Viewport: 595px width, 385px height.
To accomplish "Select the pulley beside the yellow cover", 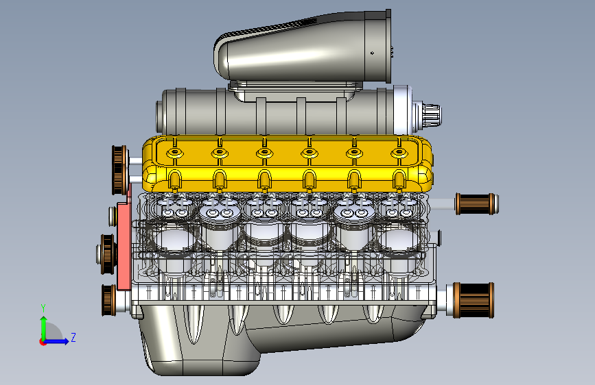I will pyautogui.click(x=119, y=170).
